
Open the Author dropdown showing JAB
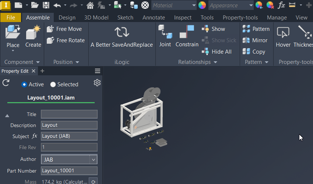point(69,159)
